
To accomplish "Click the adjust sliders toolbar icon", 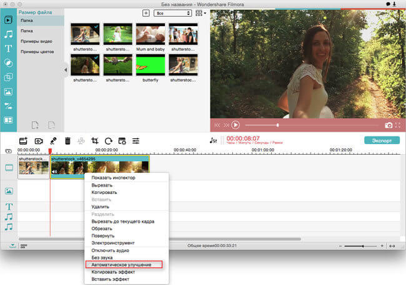I will tap(136, 141).
